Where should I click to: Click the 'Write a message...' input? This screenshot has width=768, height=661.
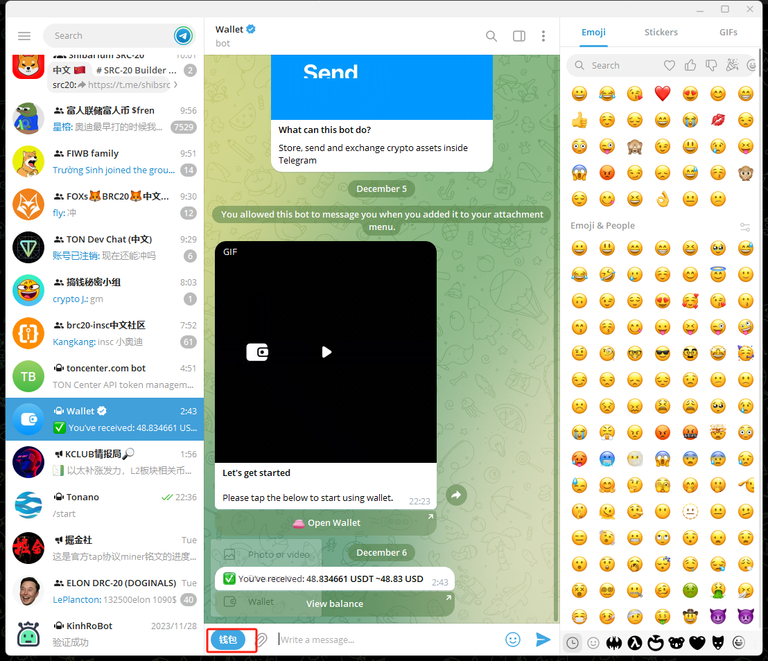click(387, 640)
